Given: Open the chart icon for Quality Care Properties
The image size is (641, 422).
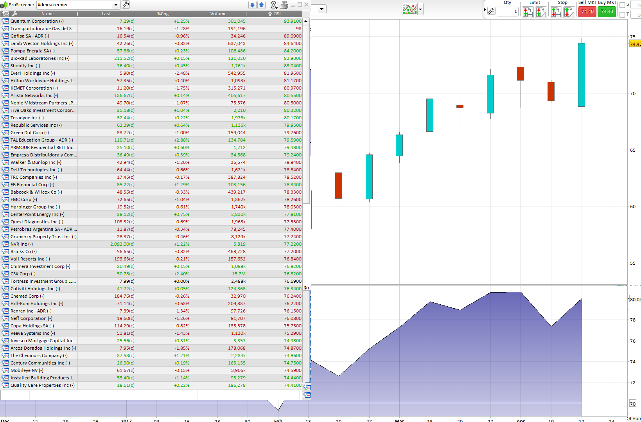Looking at the screenshot, I should 5,385.
